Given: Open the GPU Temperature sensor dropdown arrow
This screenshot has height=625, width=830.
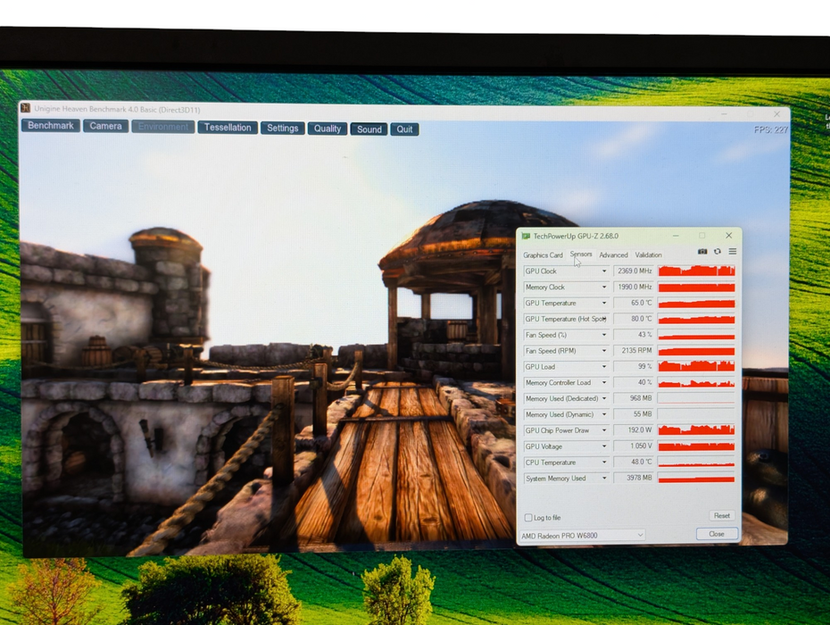Looking at the screenshot, I should 603,304.
